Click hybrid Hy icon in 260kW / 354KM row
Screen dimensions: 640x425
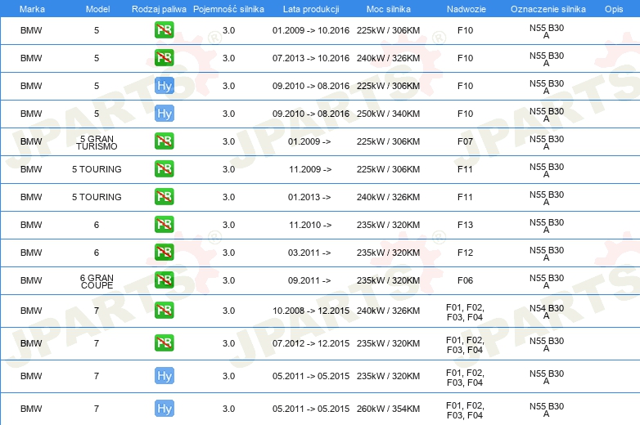pyautogui.click(x=164, y=409)
